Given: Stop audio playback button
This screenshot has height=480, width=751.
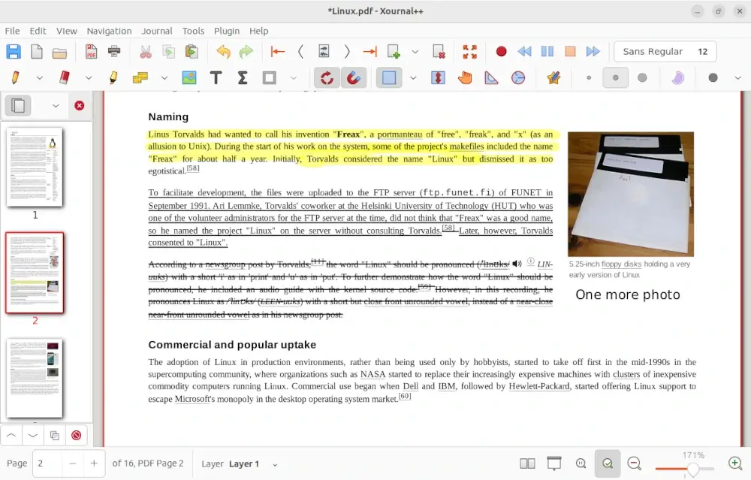Looking at the screenshot, I should (x=570, y=51).
